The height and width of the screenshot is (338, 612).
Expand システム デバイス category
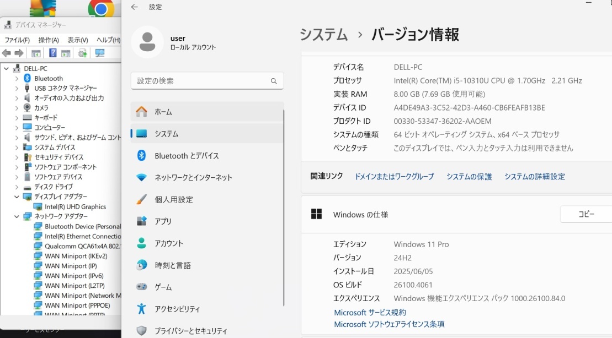pyautogui.click(x=17, y=147)
